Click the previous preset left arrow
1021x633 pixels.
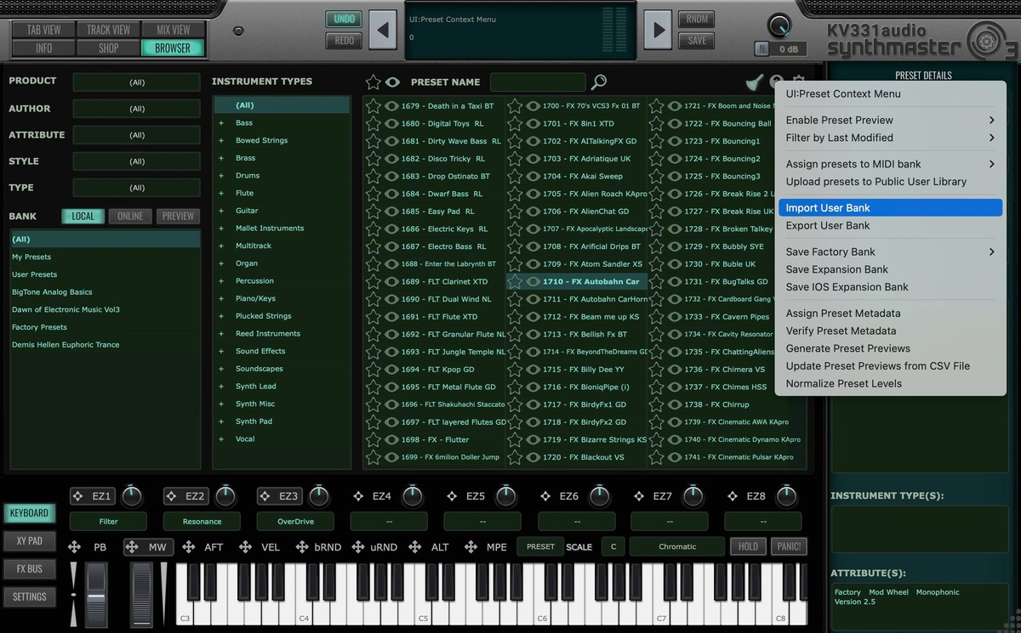[382, 31]
